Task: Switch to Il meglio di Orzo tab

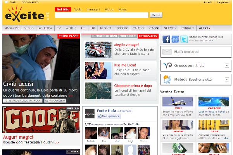Action: tap(105, 36)
